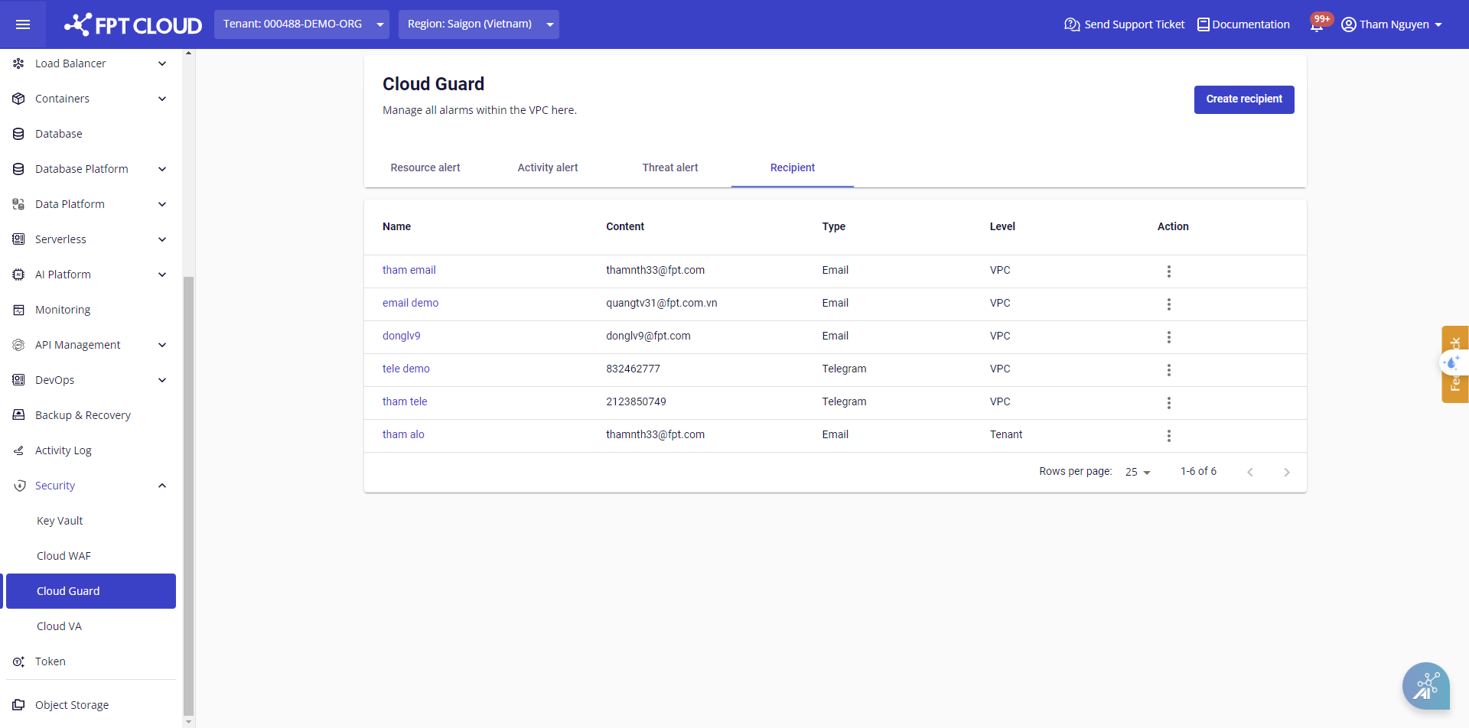Viewport: 1469px width, 728px height.
Task: Click the Create recipient button
Action: click(1243, 99)
